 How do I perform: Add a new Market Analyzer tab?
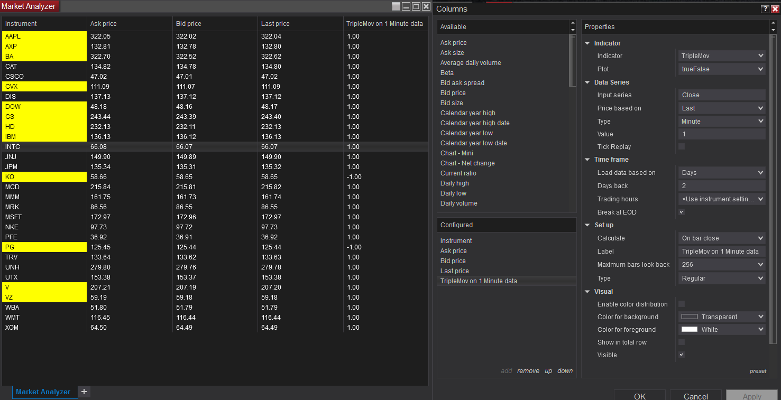pyautogui.click(x=84, y=392)
